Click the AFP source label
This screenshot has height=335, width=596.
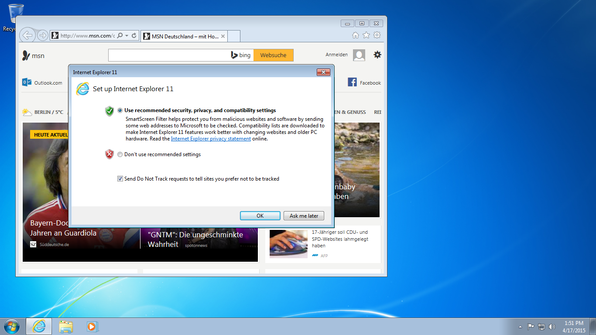click(x=324, y=256)
